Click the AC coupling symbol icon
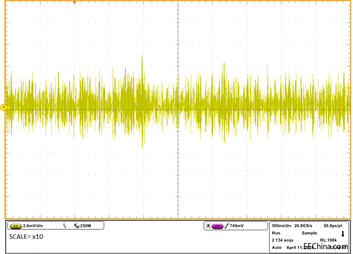353x254 pixels. pyautogui.click(x=65, y=226)
